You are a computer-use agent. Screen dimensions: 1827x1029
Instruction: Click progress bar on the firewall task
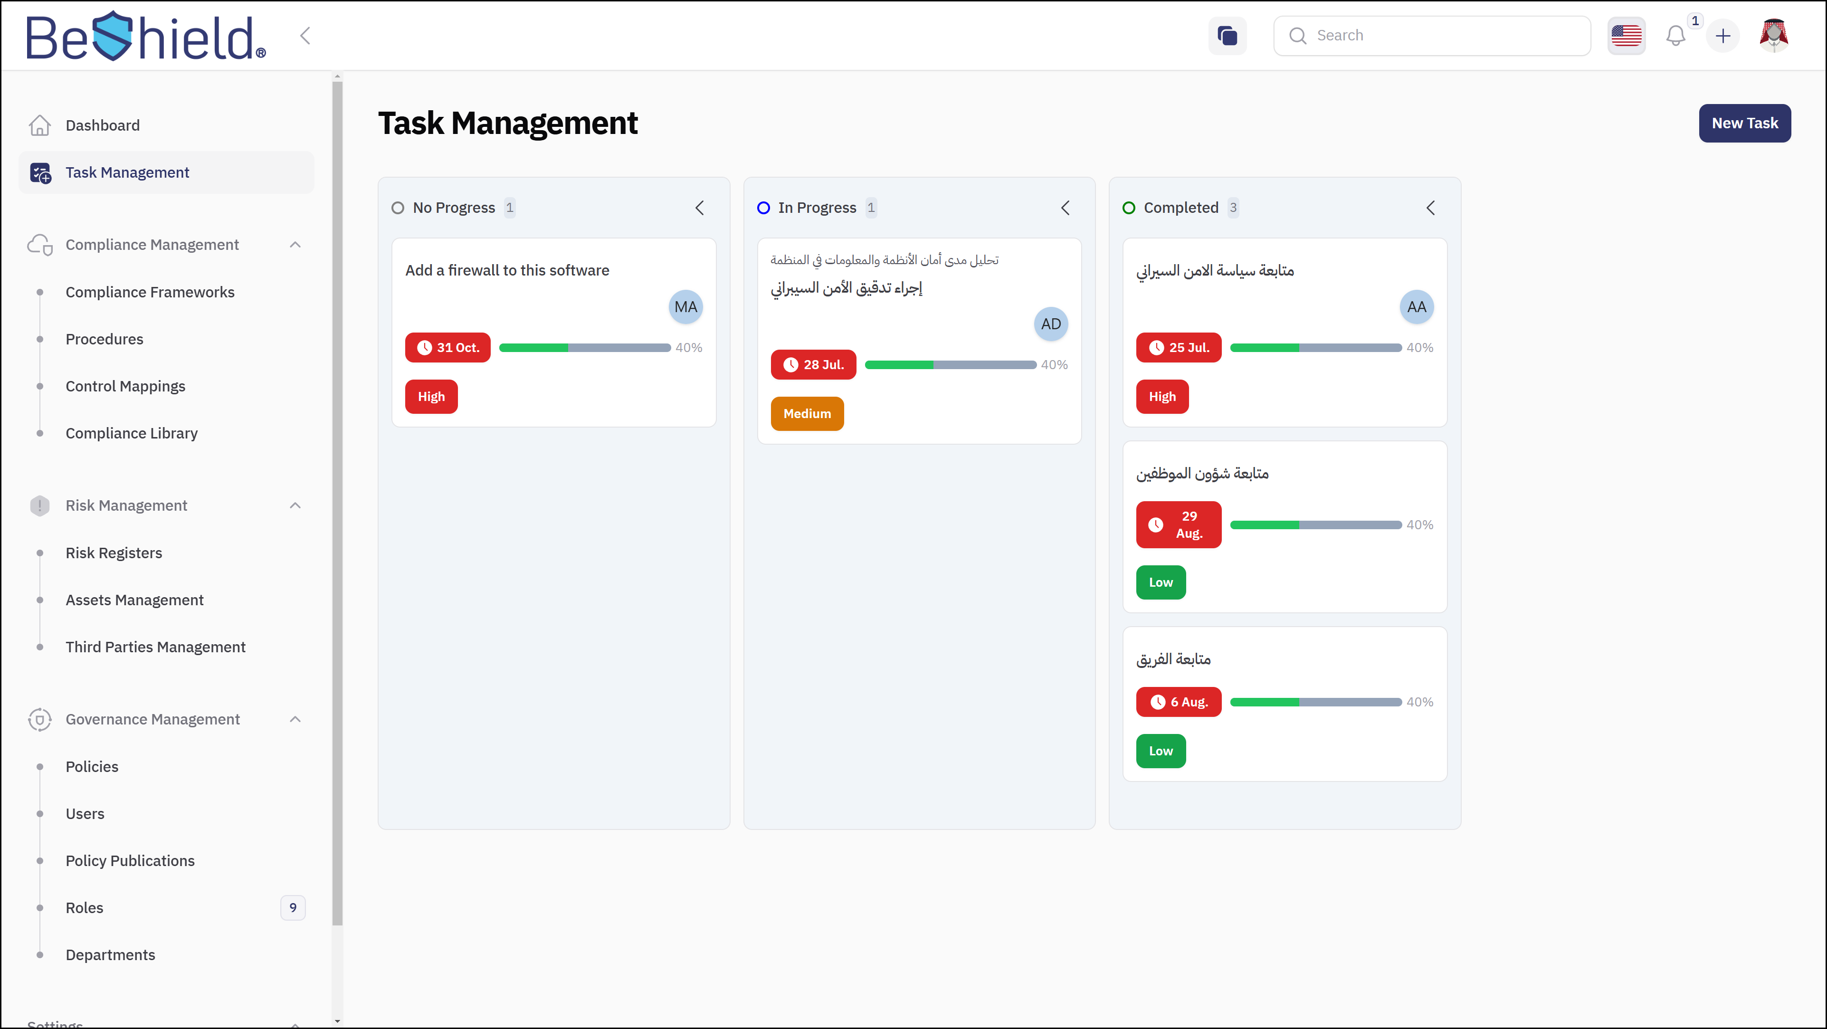[x=584, y=347]
